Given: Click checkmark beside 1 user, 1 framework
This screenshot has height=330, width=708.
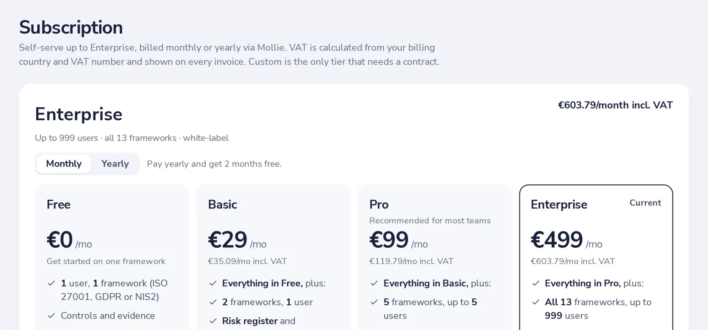Looking at the screenshot, I should pos(51,283).
